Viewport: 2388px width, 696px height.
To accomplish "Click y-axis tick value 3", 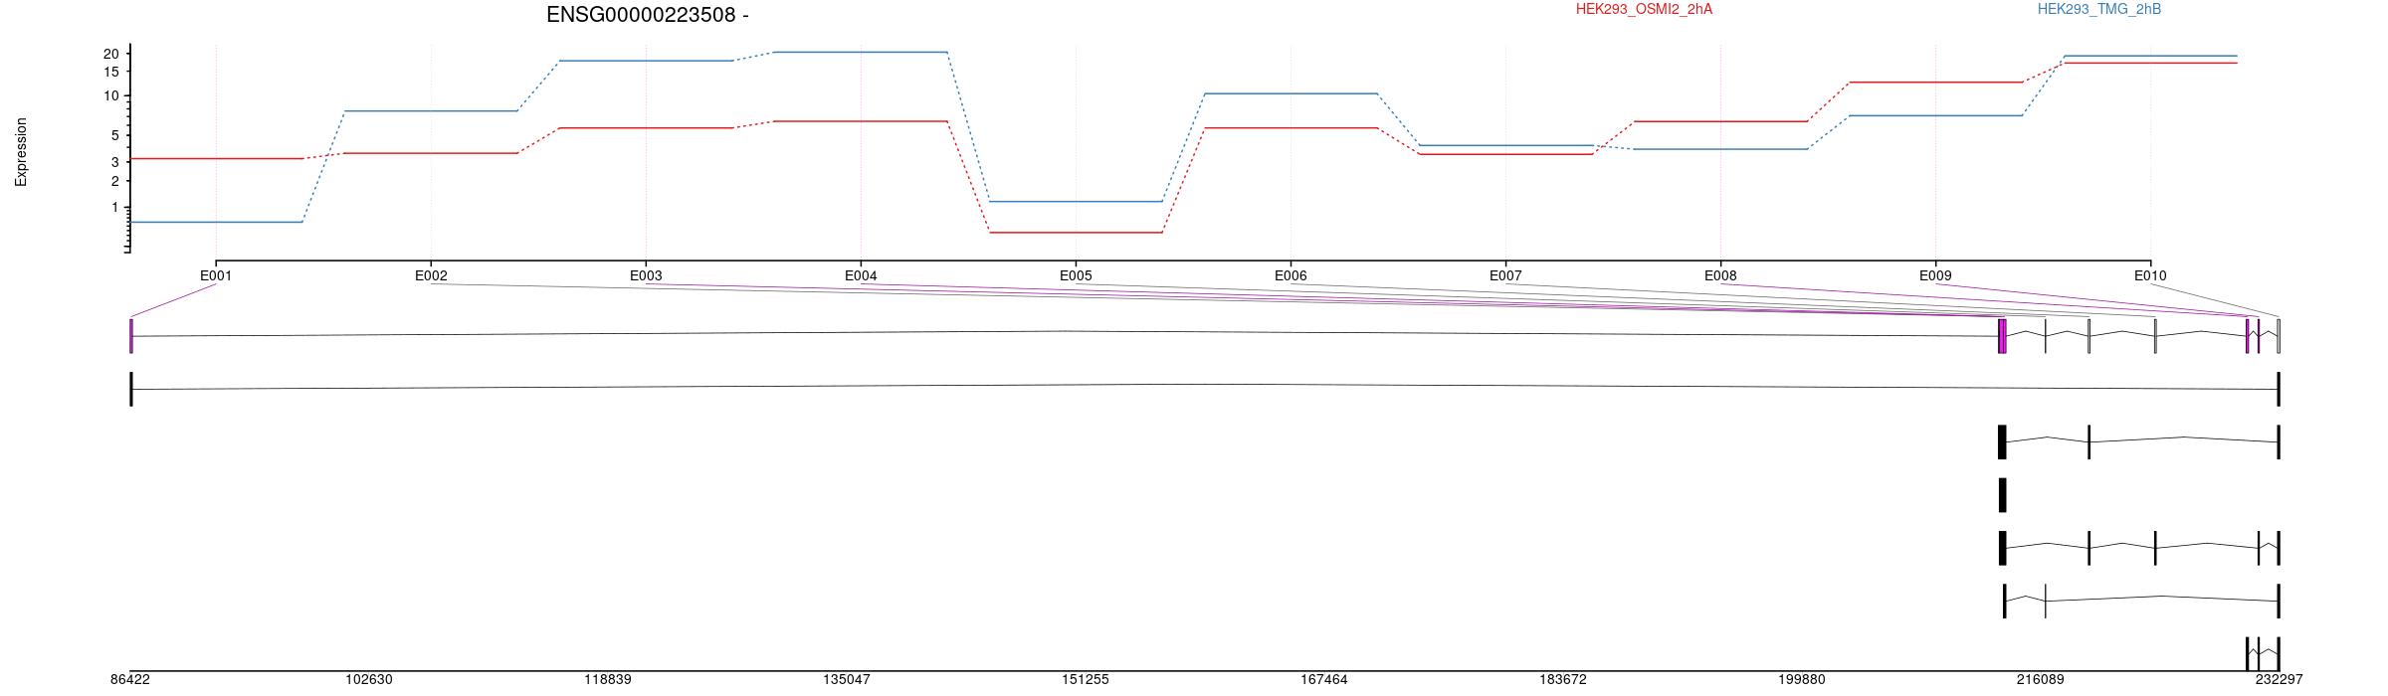I will [115, 162].
